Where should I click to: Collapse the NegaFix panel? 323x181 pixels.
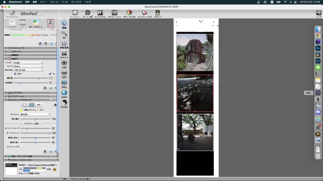(6, 59)
